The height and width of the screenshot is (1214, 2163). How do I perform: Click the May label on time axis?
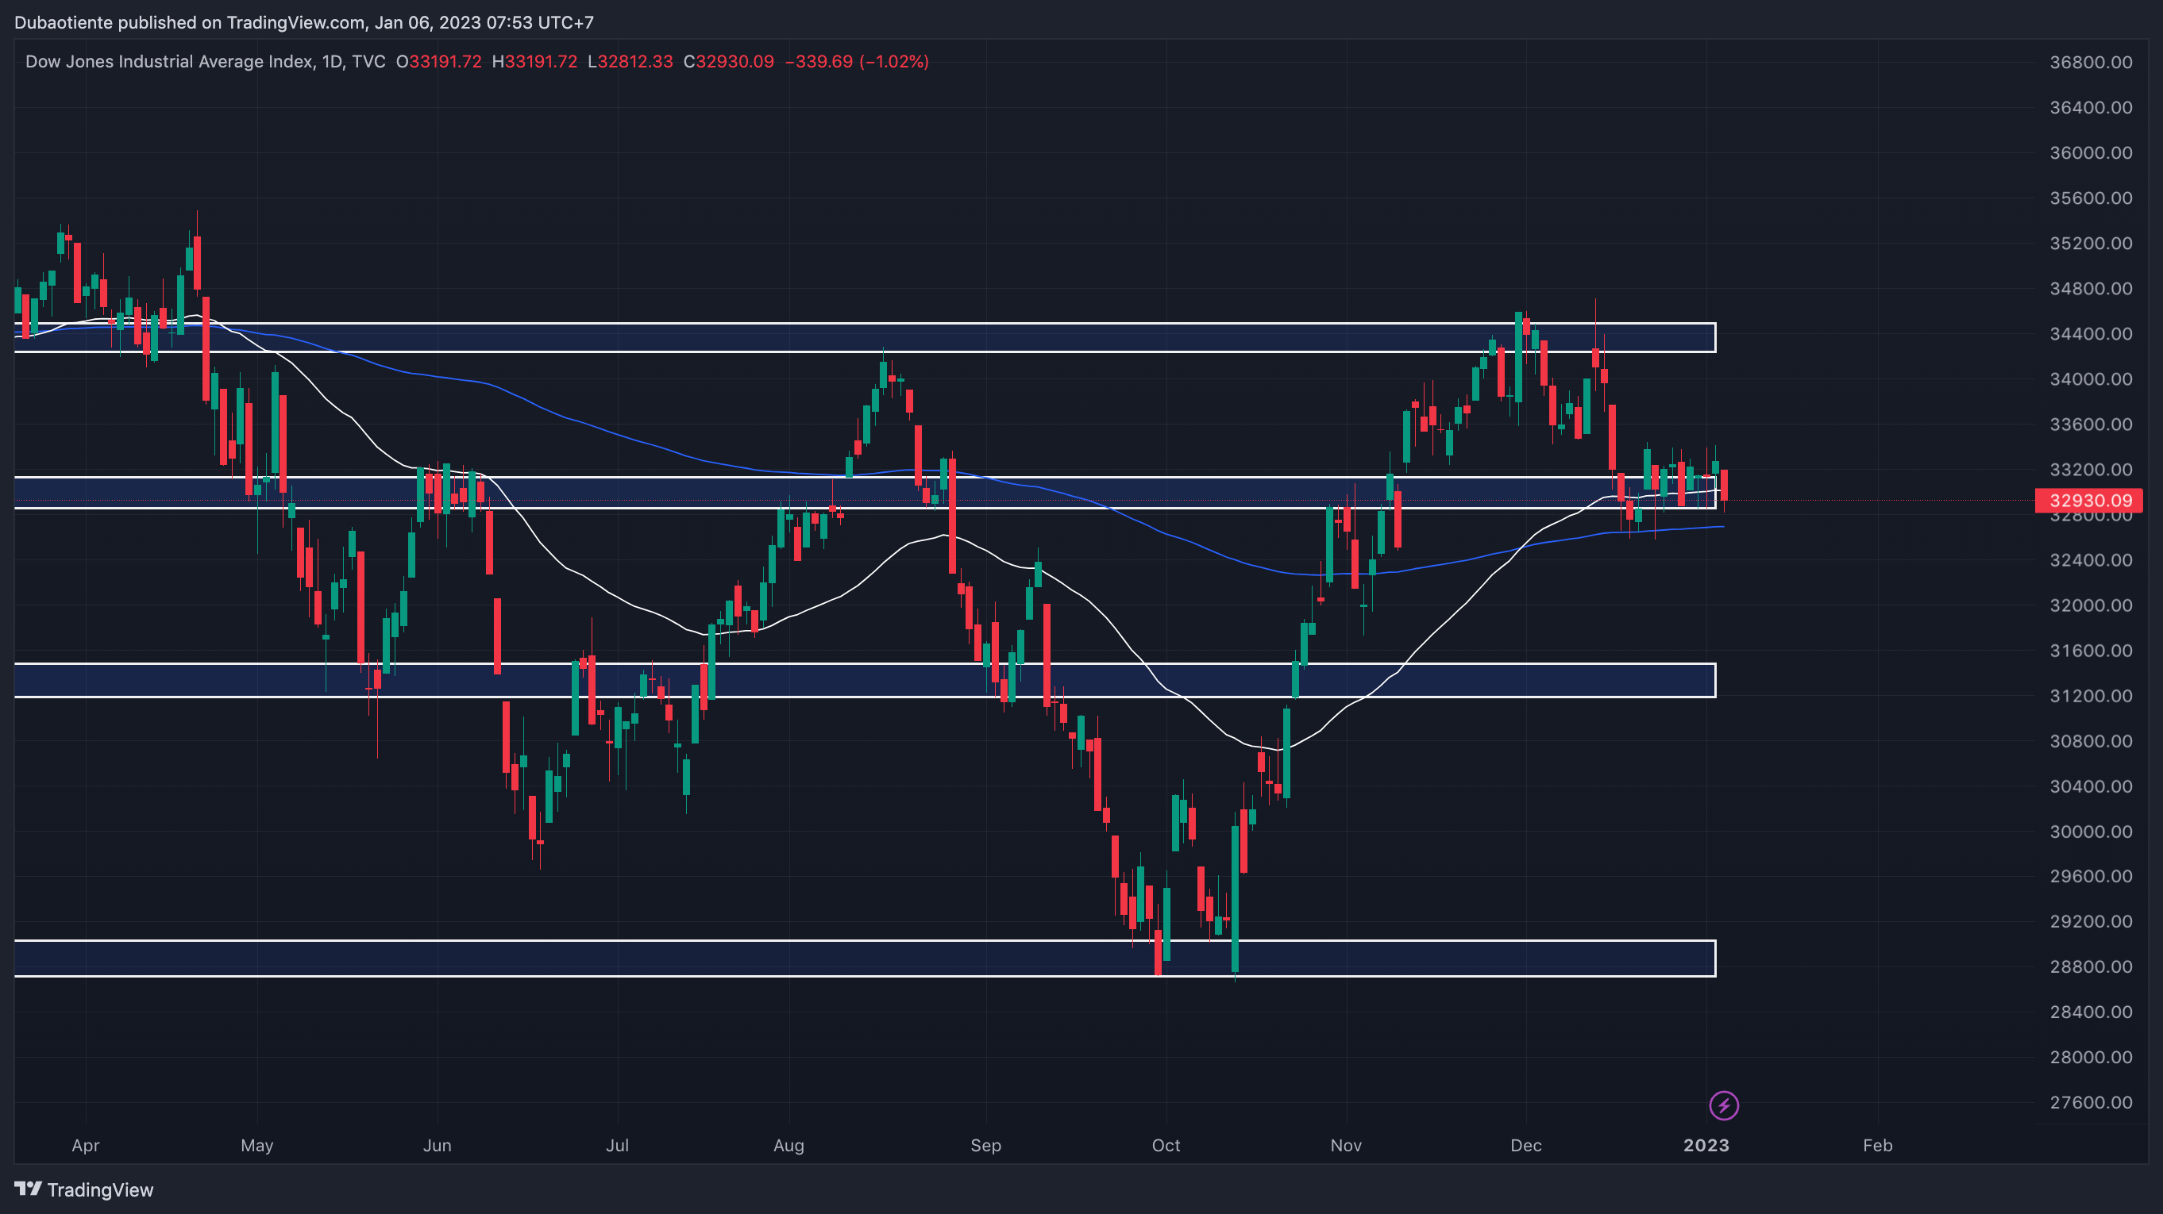tap(257, 1145)
